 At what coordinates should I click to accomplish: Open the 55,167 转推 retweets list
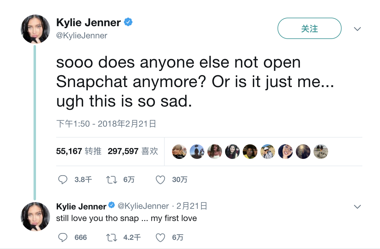click(79, 151)
